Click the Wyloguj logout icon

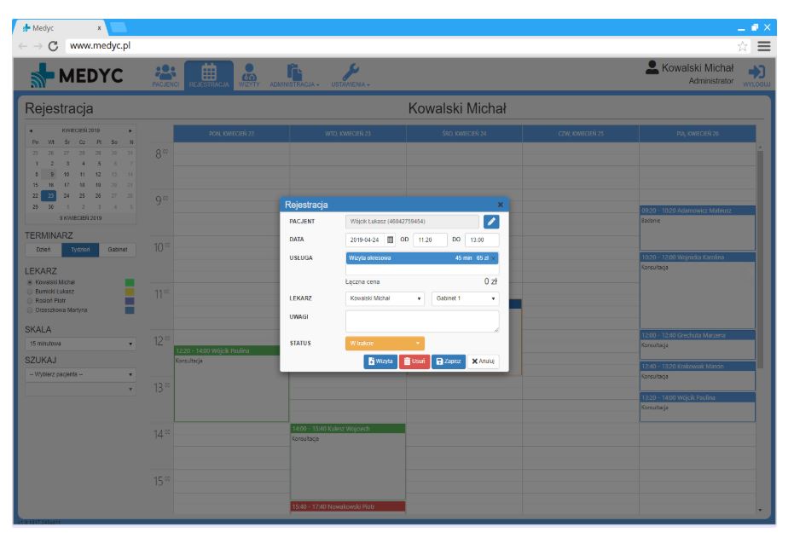[756, 75]
